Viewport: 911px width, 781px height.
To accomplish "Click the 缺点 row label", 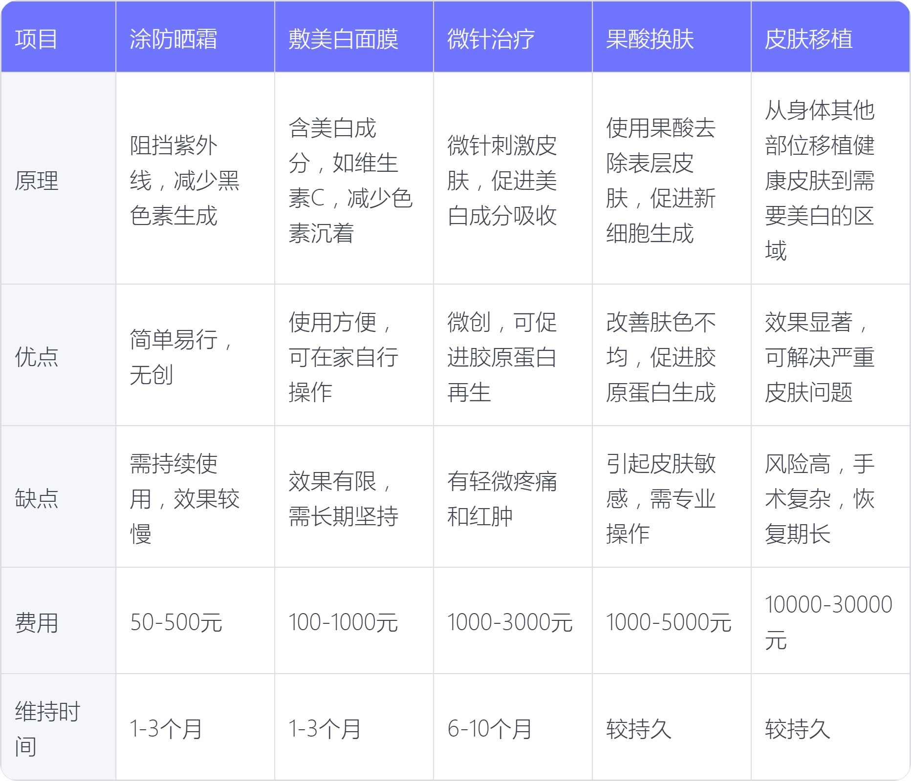I will tap(37, 498).
